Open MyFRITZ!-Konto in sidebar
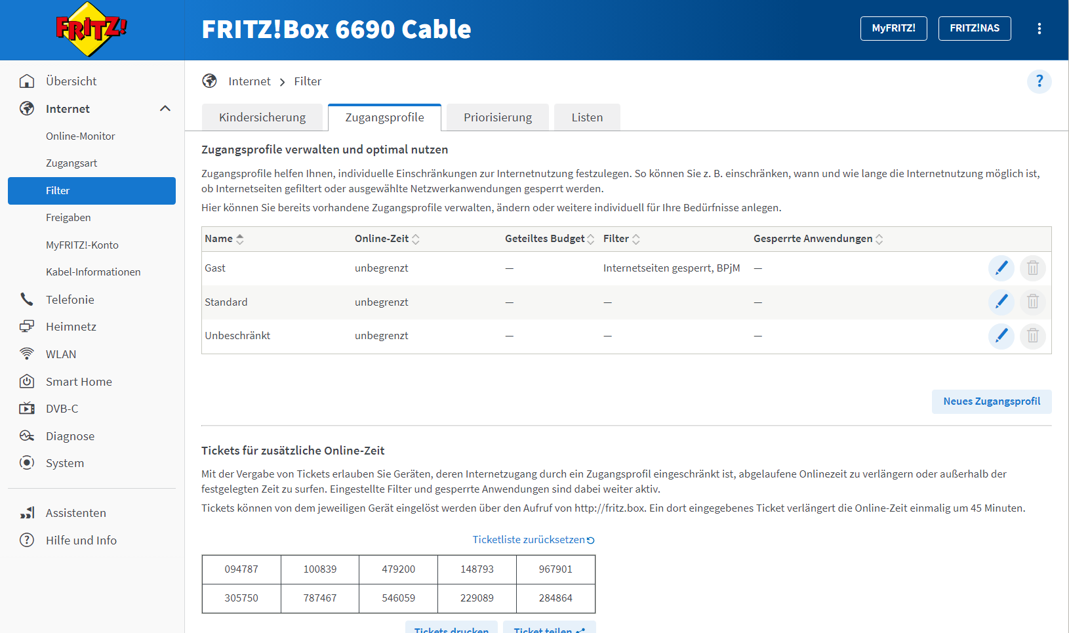Viewport: 1069px width, 633px height. [82, 245]
